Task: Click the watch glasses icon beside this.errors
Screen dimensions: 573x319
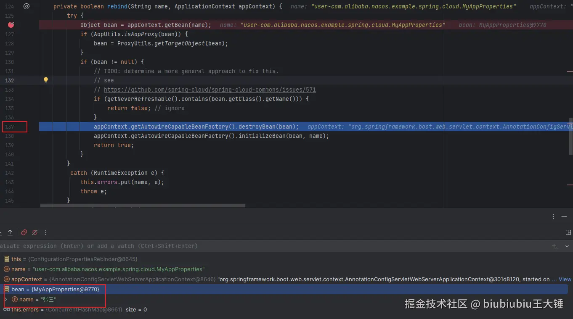Action: pyautogui.click(x=6, y=309)
